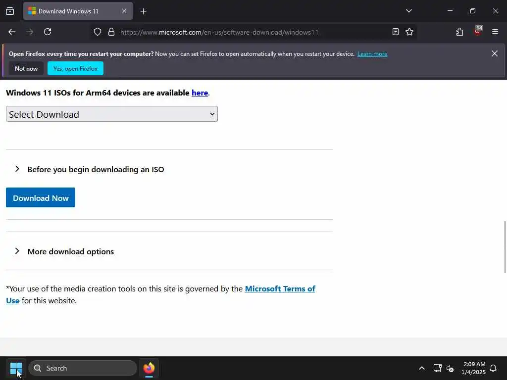Open the network status tray icon
Image resolution: width=507 pixels, height=380 pixels.
click(x=437, y=368)
